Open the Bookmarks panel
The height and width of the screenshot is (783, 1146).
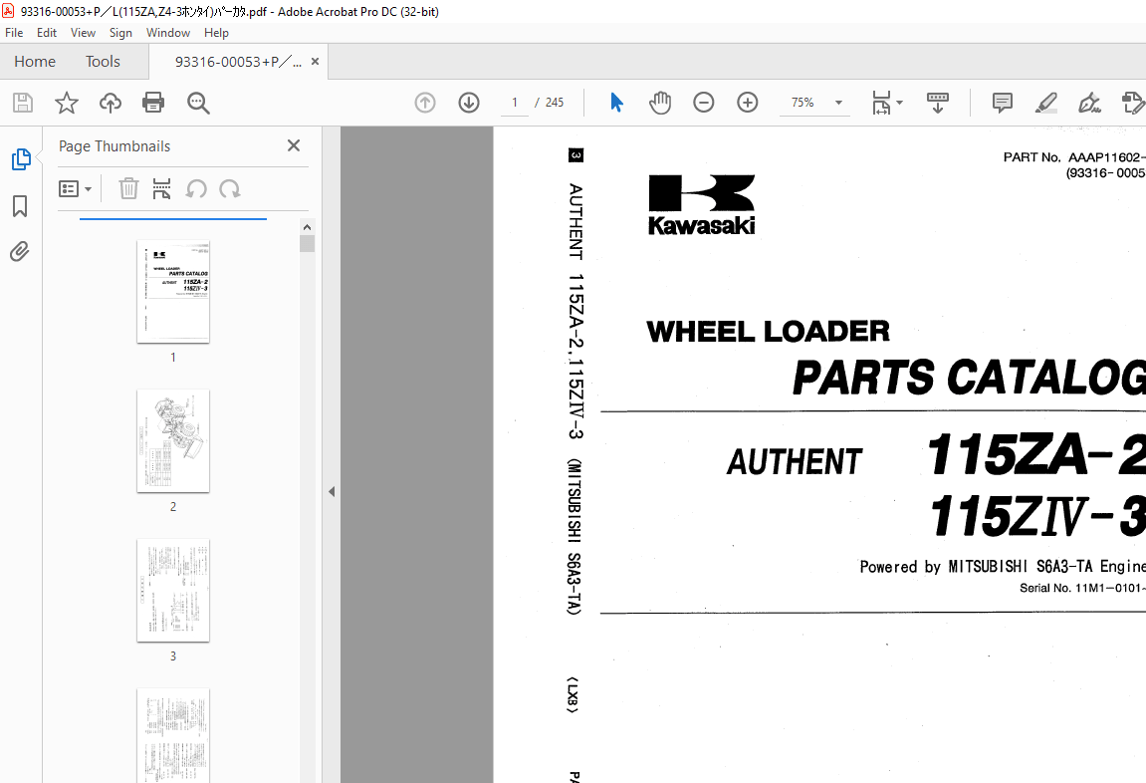click(20, 206)
